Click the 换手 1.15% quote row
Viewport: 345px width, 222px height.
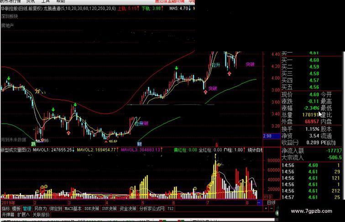(x=300, y=129)
